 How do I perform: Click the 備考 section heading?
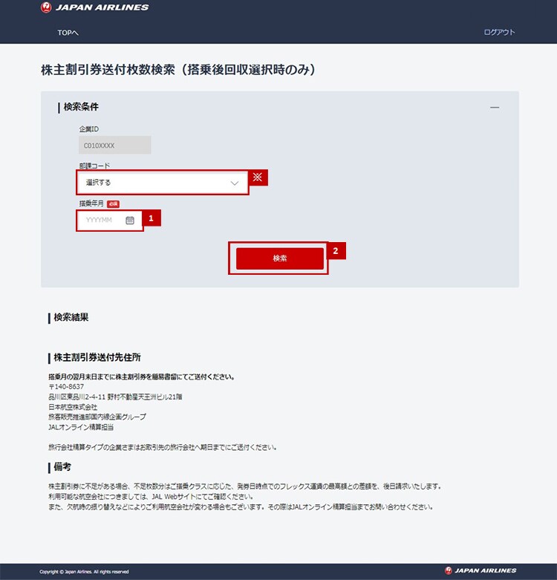[62, 466]
